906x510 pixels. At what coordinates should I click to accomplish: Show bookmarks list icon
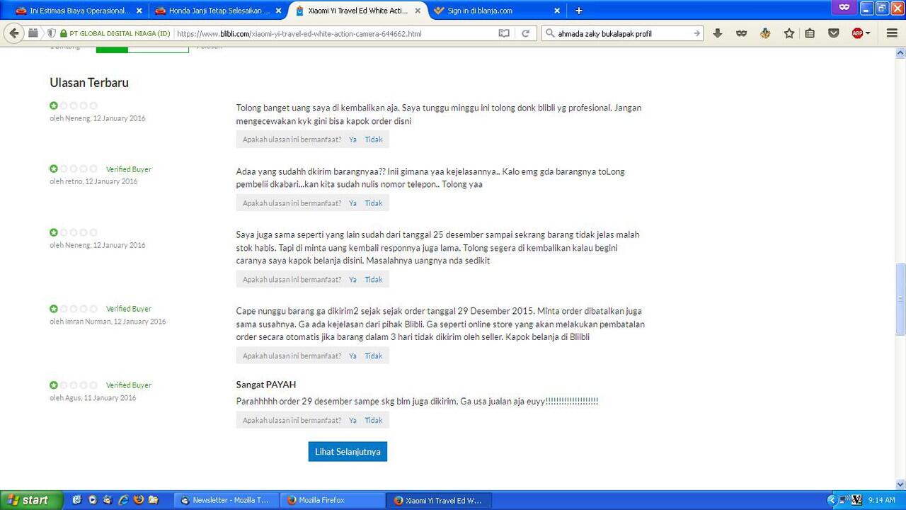click(810, 33)
